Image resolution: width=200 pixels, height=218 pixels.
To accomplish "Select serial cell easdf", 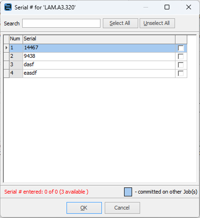I will coord(99,73).
